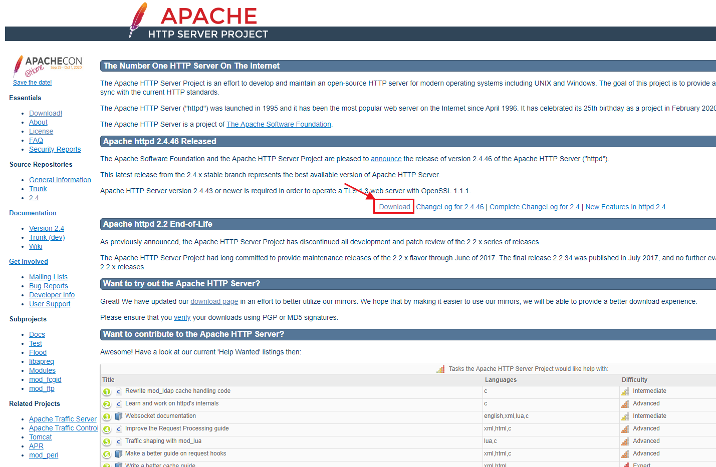The image size is (716, 467).
Task: Open Mailing Lists link
Action: (48, 277)
